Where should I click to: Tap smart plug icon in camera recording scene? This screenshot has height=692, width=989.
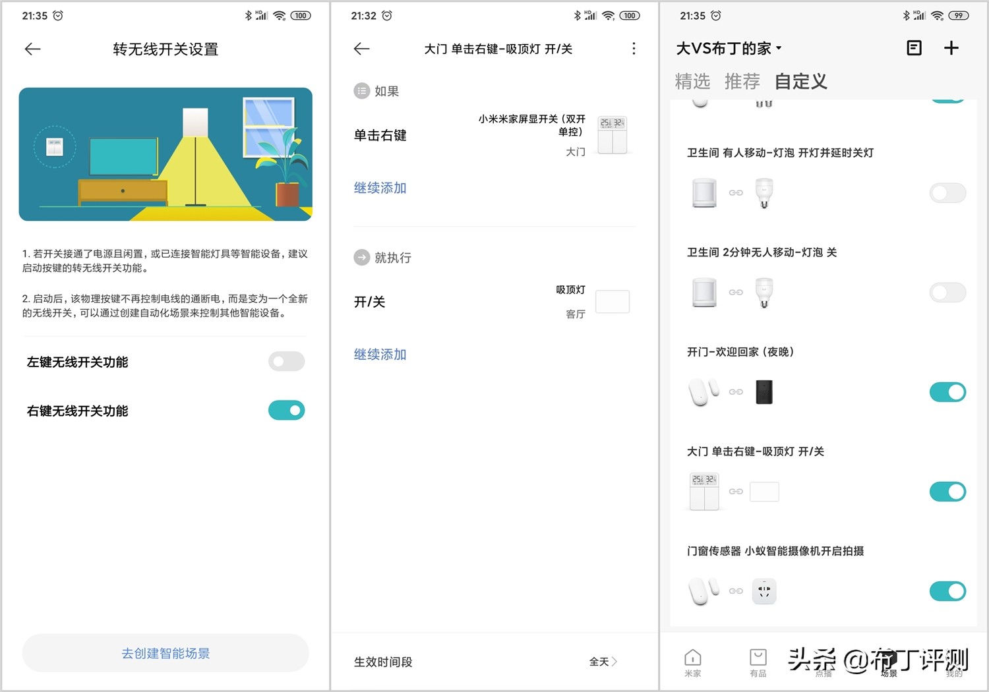click(x=764, y=591)
